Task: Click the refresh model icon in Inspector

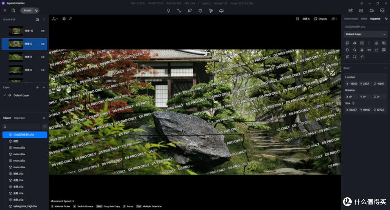Action: coord(355,50)
